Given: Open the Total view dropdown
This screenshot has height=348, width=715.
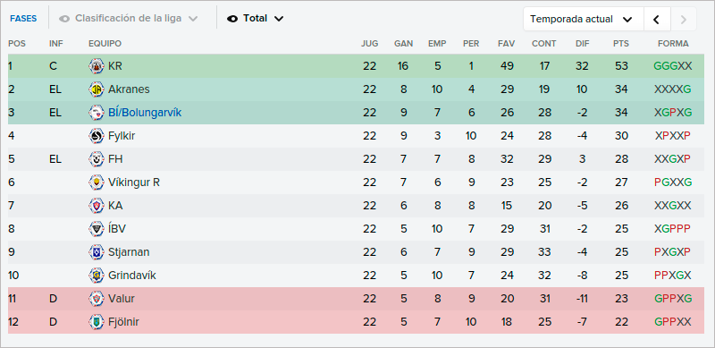Looking at the screenshot, I should pyautogui.click(x=256, y=19).
